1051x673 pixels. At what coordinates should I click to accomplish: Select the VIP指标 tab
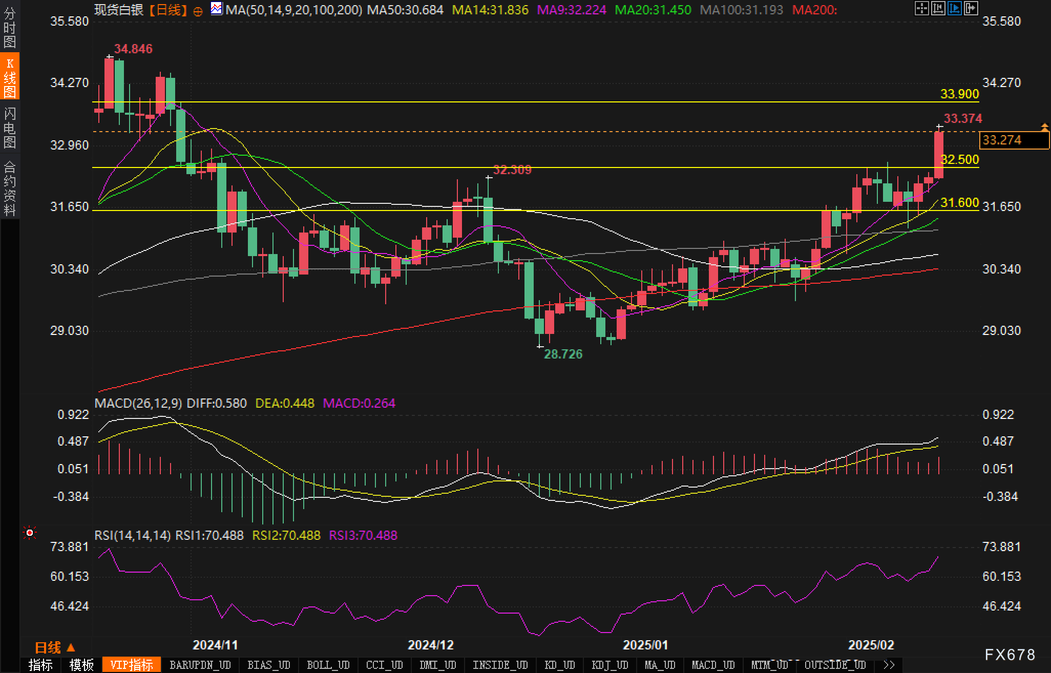click(132, 665)
